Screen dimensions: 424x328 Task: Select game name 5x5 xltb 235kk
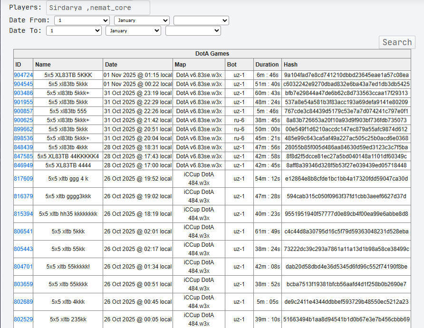(68, 319)
